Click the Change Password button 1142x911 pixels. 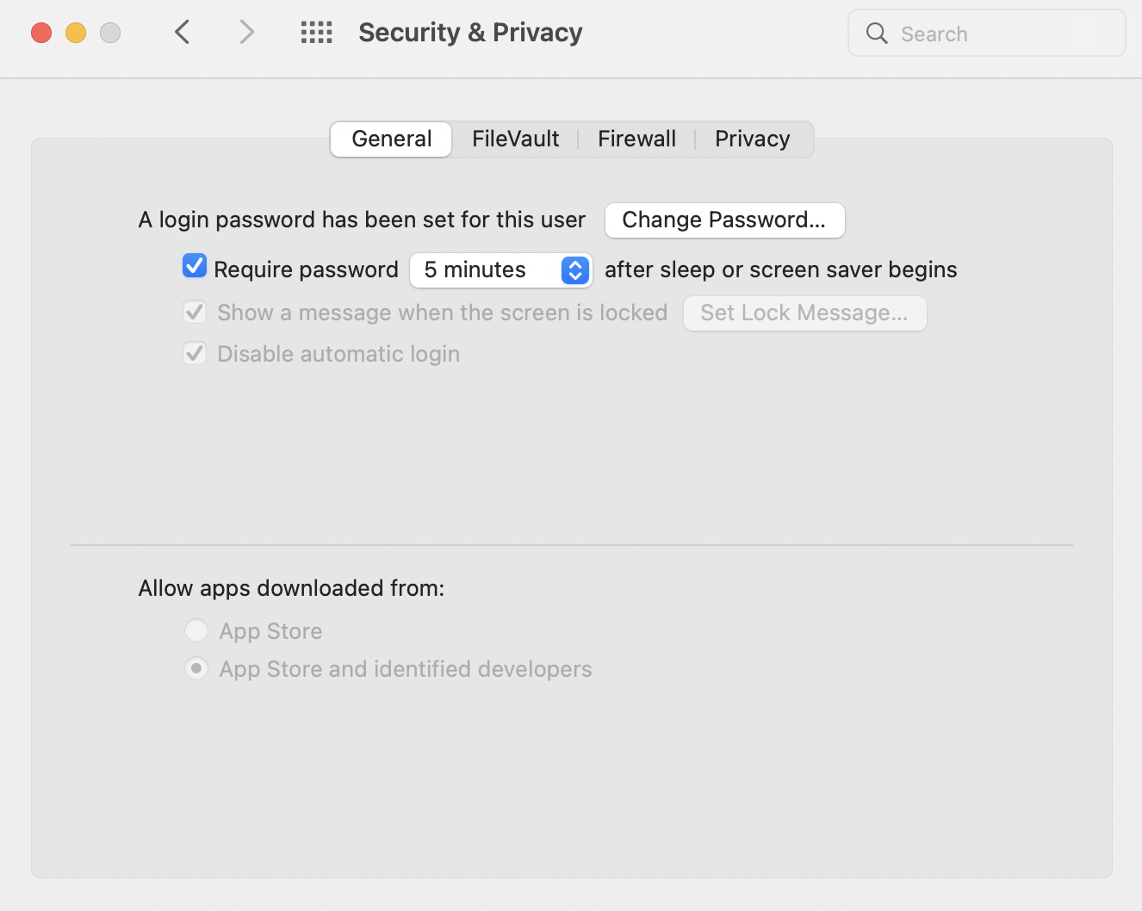(x=724, y=220)
